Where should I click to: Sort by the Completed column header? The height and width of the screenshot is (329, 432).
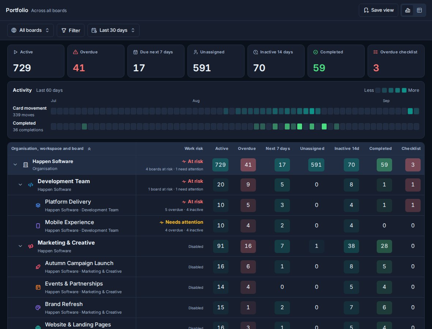[x=380, y=148]
